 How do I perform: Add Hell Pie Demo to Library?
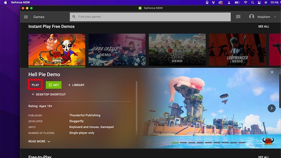(x=76, y=85)
